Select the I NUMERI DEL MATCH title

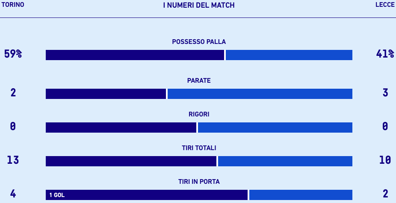point(199,5)
